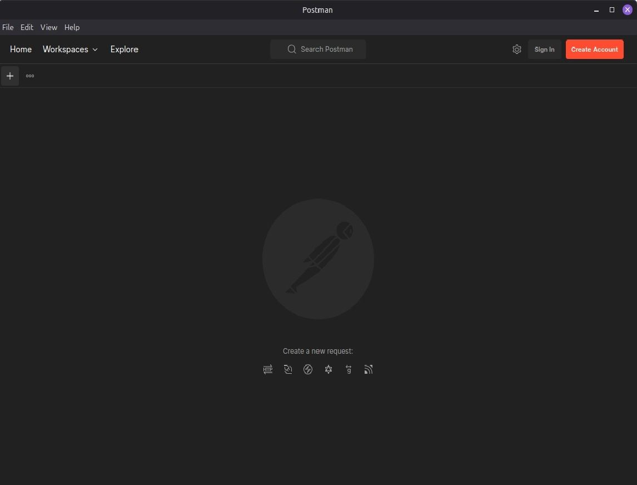This screenshot has height=485, width=637.
Task: Click the Sign In button
Action: [x=544, y=49]
